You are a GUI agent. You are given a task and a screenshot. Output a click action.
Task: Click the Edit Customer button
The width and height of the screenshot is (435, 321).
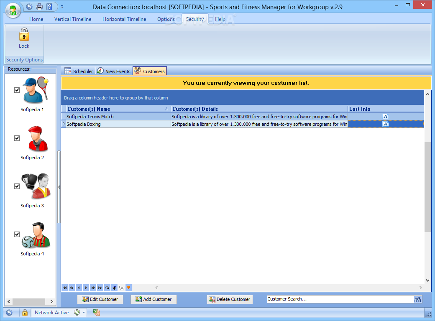coord(100,299)
